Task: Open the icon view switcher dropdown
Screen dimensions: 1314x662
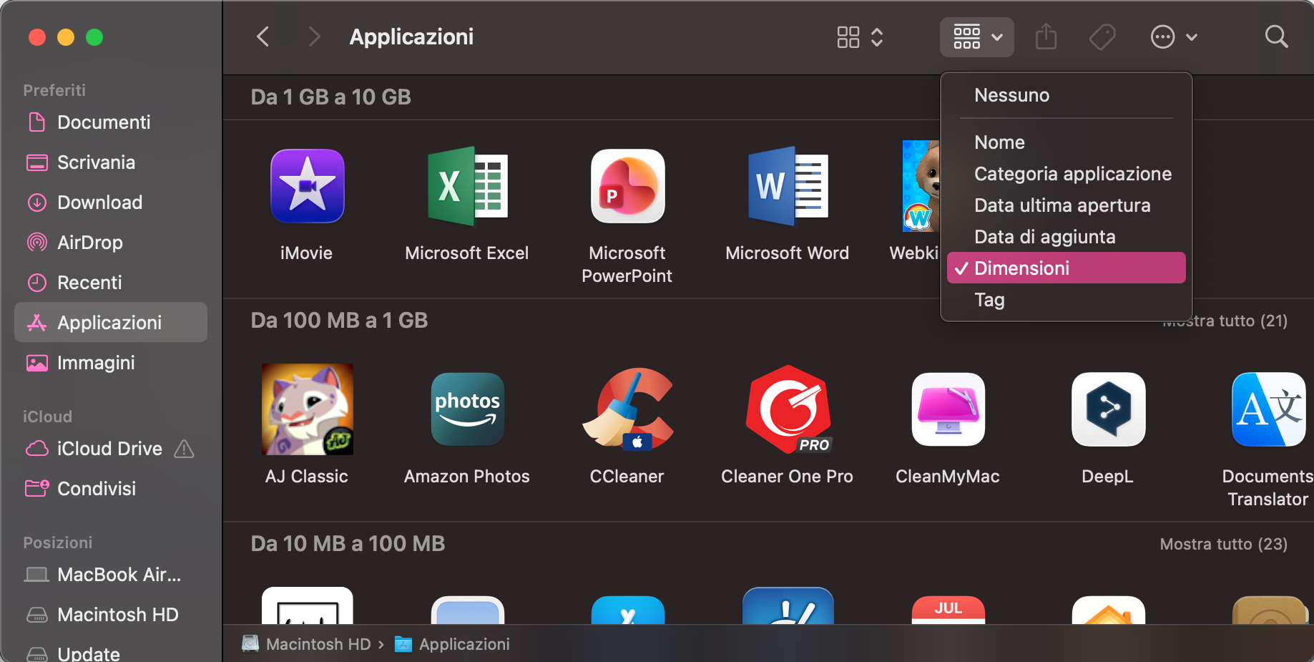Action: point(861,36)
